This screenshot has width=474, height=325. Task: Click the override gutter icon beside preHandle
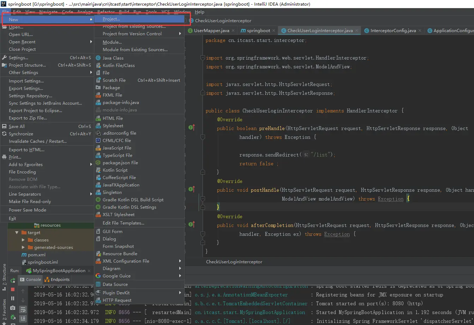(192, 128)
